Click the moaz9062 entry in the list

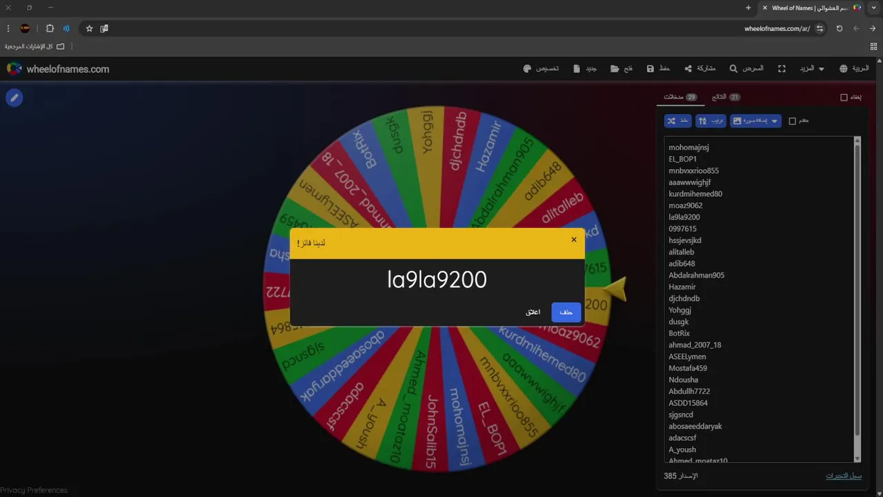685,206
